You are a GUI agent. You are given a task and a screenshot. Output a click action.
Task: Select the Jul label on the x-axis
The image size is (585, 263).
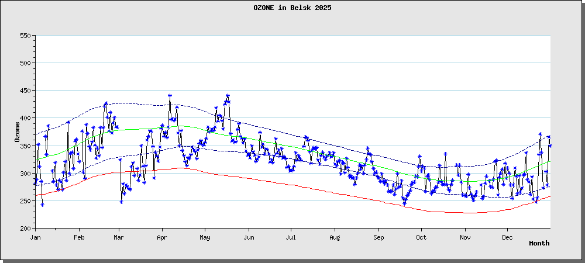[x=291, y=237]
